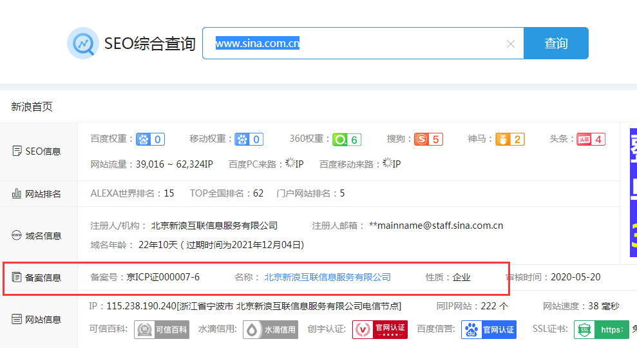This screenshot has height=348, width=637.
Task: Open the SSL证书 https green badge
Action: click(601, 330)
